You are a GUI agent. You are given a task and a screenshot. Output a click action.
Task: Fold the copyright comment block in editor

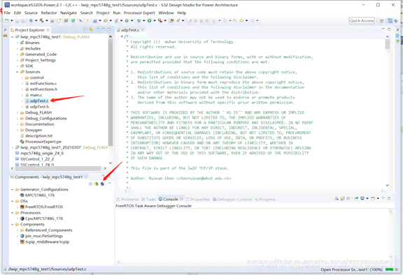pyautogui.click(x=122, y=37)
